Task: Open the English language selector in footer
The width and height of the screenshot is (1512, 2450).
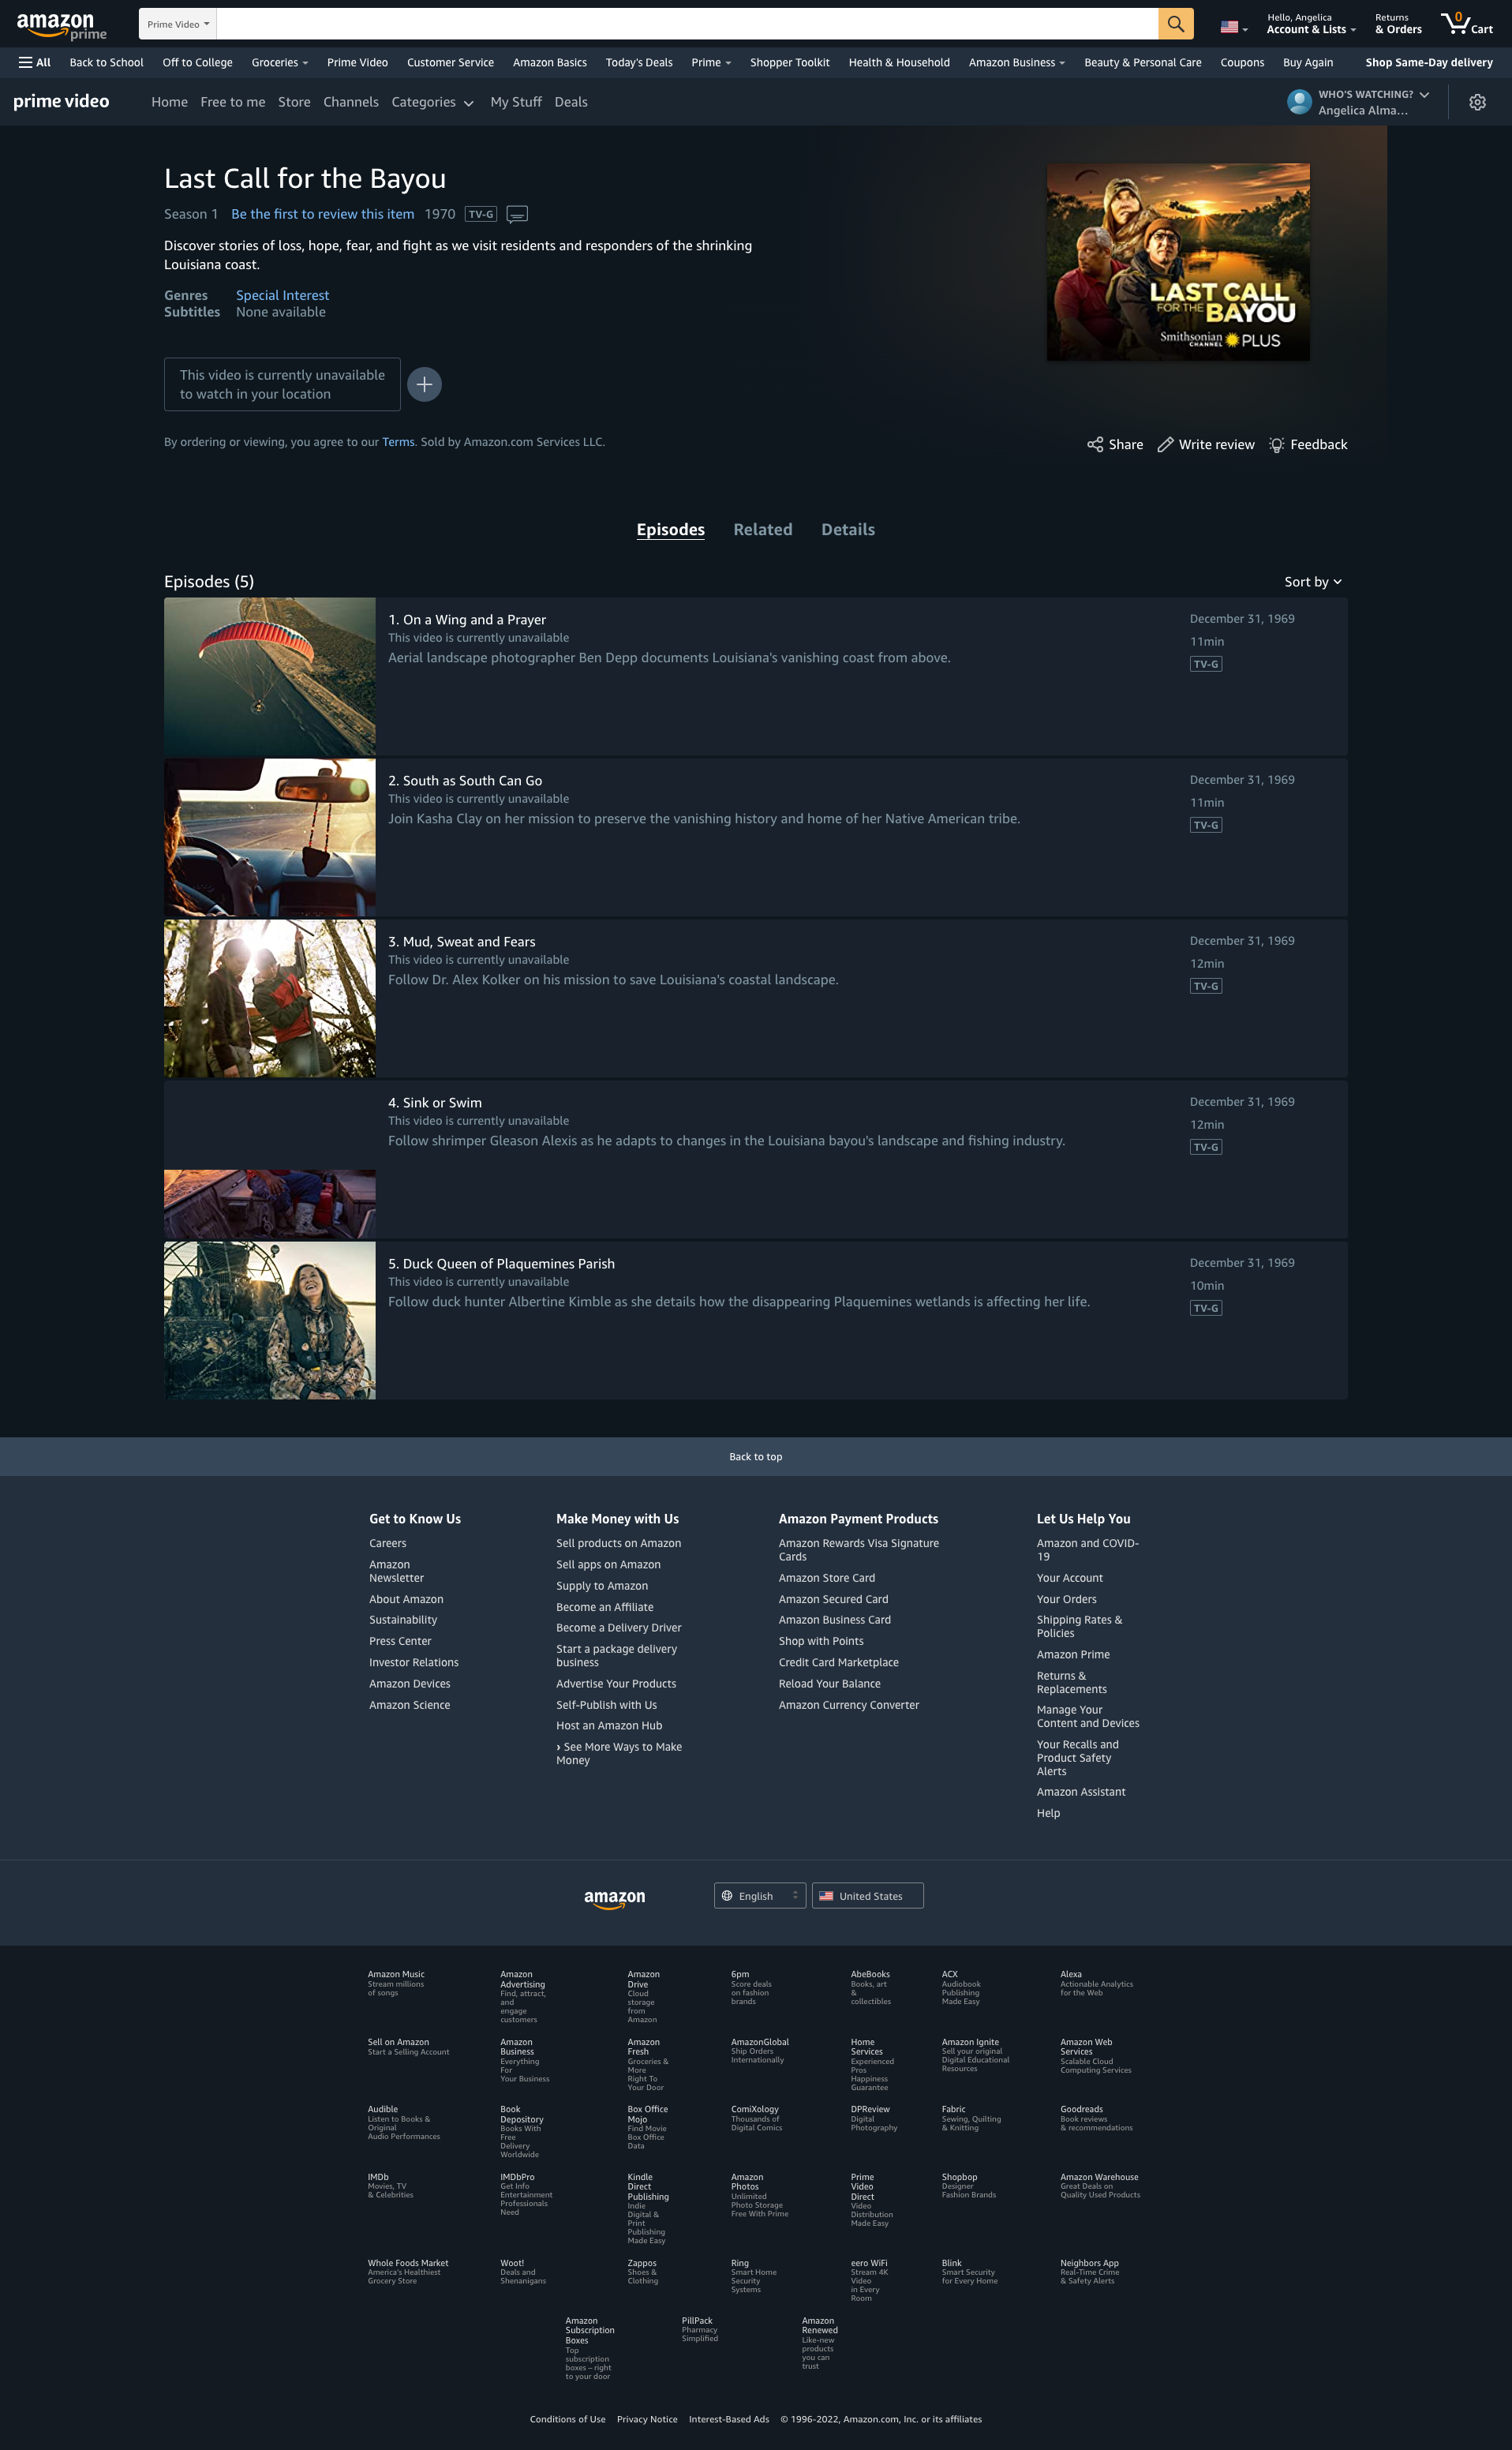Action: pyautogui.click(x=759, y=1896)
